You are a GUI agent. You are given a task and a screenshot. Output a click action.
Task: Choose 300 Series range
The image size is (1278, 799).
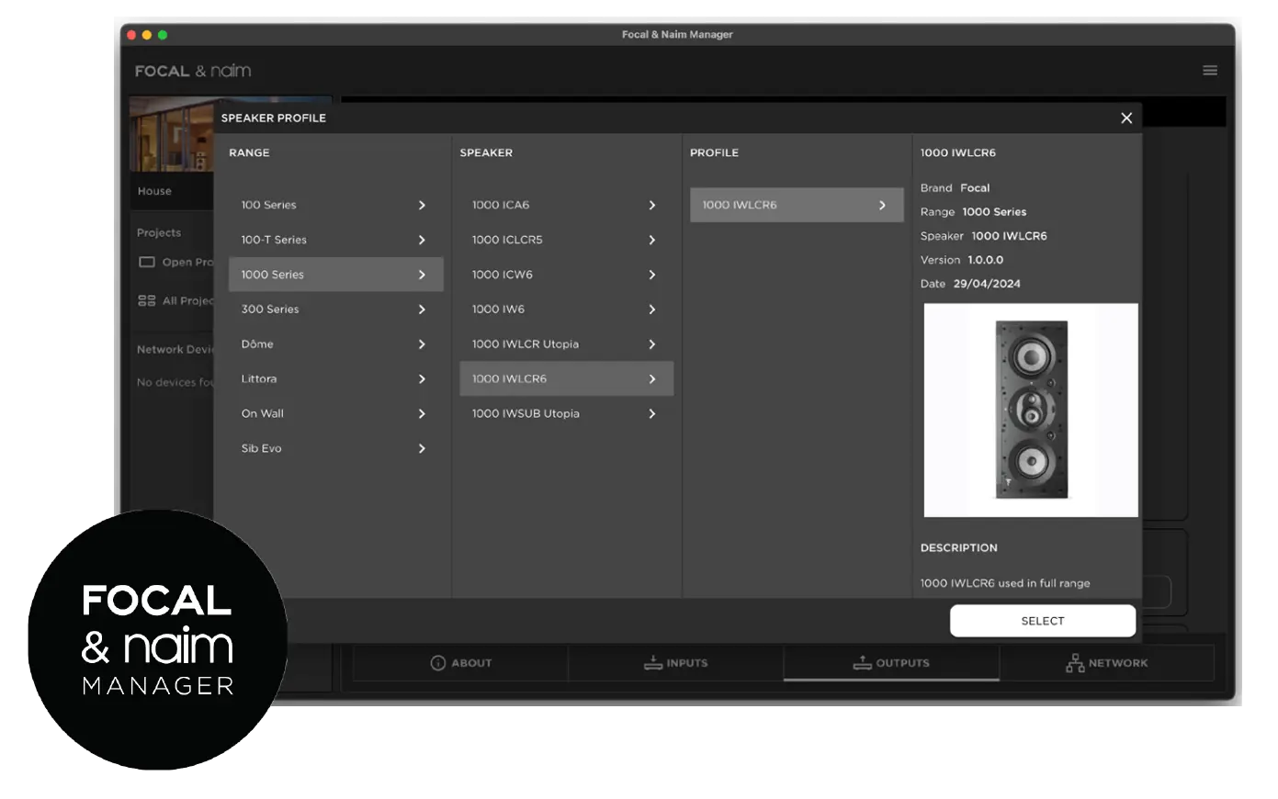click(336, 309)
